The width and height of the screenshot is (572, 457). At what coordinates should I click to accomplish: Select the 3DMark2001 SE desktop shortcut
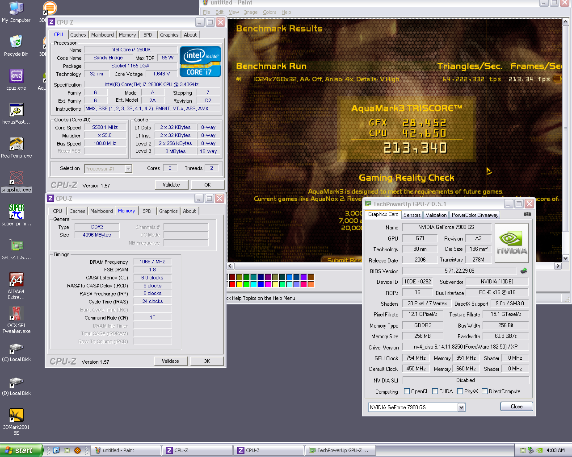pyautogui.click(x=16, y=422)
